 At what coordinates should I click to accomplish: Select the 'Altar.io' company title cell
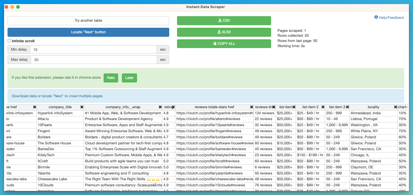click(x=60, y=119)
